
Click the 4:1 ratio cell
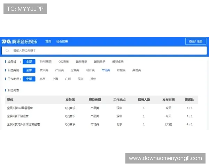tap(189, 125)
